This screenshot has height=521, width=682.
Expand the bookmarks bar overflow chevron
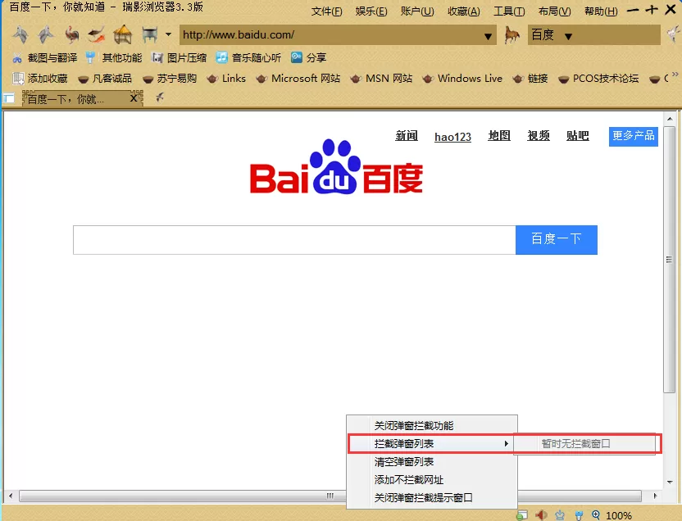tap(675, 75)
